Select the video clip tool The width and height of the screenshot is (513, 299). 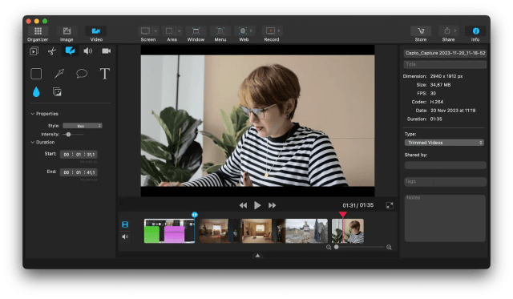point(34,51)
